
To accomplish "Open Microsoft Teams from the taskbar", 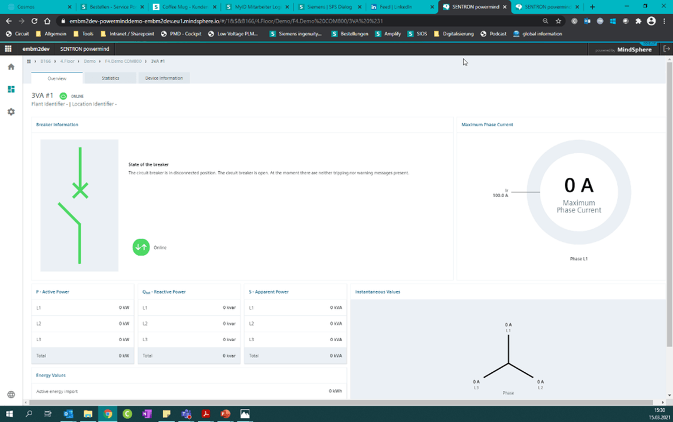I will pyautogui.click(x=186, y=414).
